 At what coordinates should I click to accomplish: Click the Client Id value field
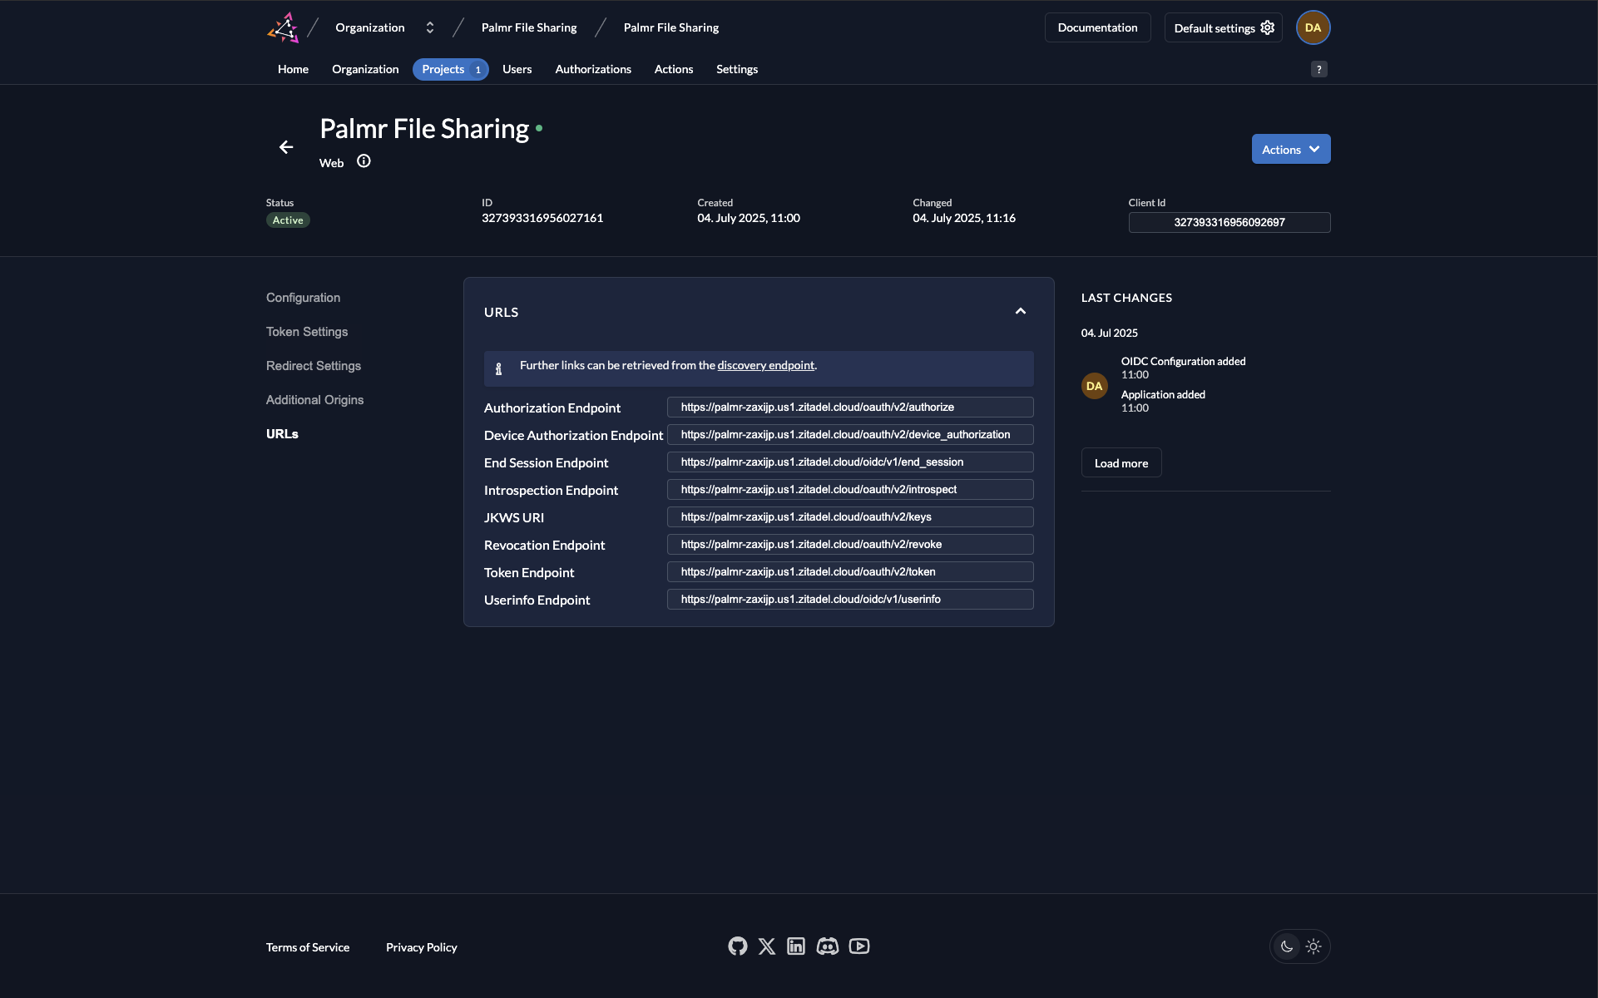click(1229, 222)
